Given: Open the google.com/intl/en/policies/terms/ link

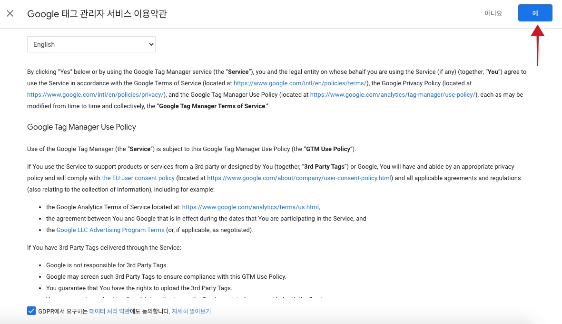Looking at the screenshot, I should pos(300,83).
